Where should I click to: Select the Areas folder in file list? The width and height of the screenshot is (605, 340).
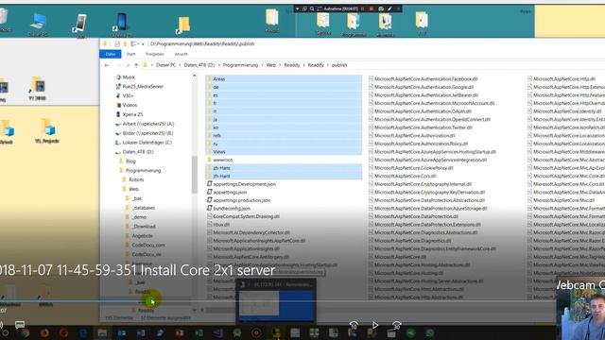click(x=284, y=79)
